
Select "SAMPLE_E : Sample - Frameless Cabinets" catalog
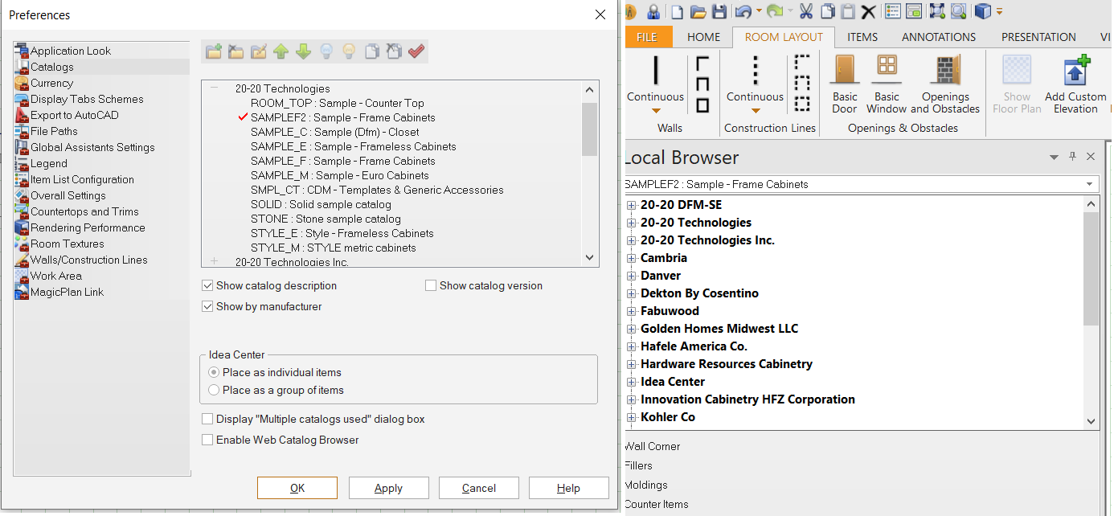(x=353, y=146)
